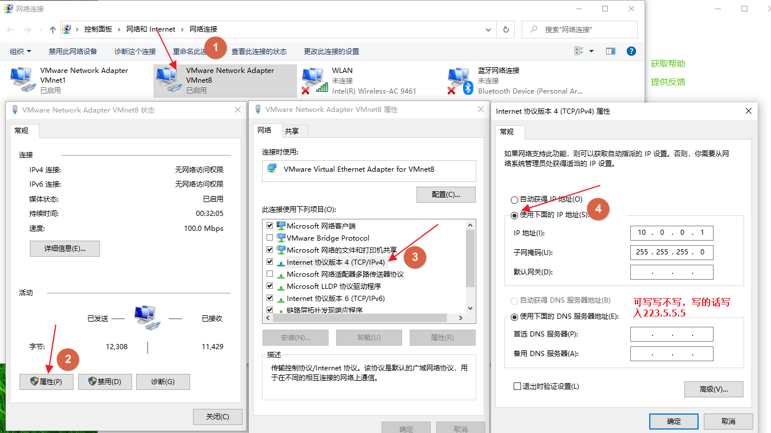The height and width of the screenshot is (433, 771).
Task: Select the VMware Network Adapter VMnet1 icon
Action: click(x=22, y=80)
